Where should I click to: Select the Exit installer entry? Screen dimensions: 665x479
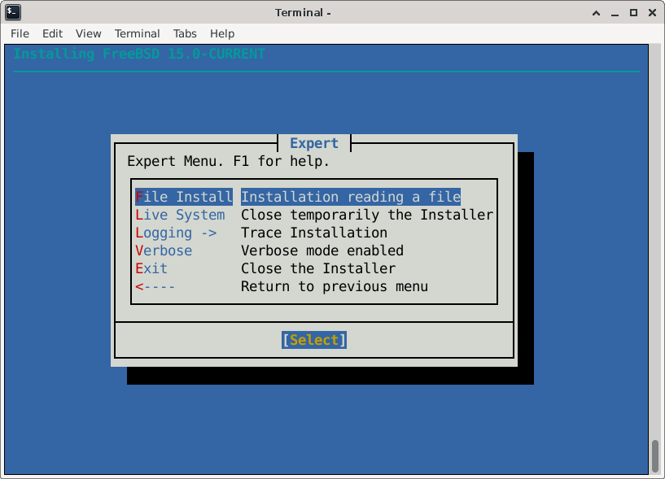pos(151,268)
